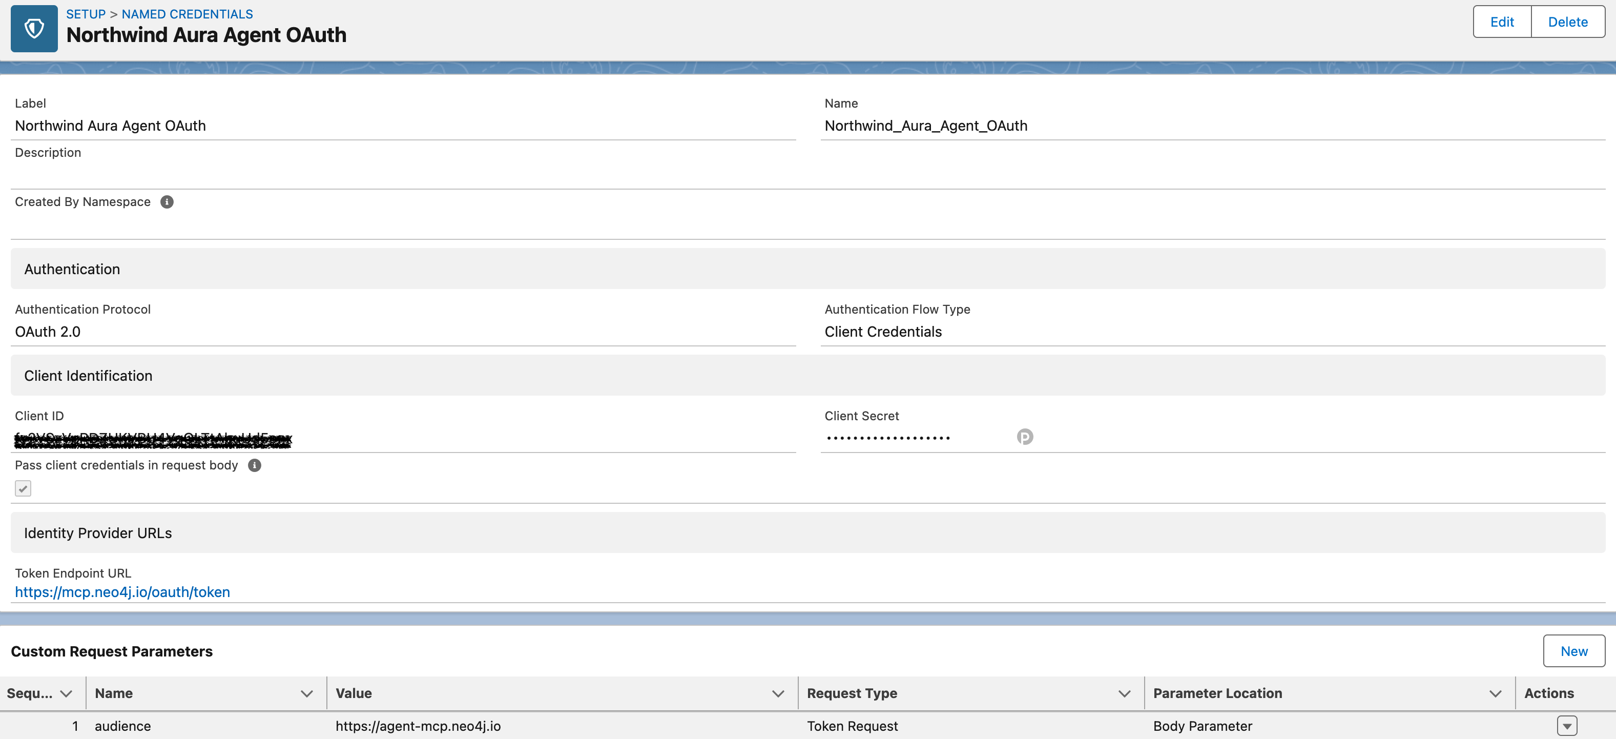
Task: Select the audience name cell
Action: click(x=206, y=727)
